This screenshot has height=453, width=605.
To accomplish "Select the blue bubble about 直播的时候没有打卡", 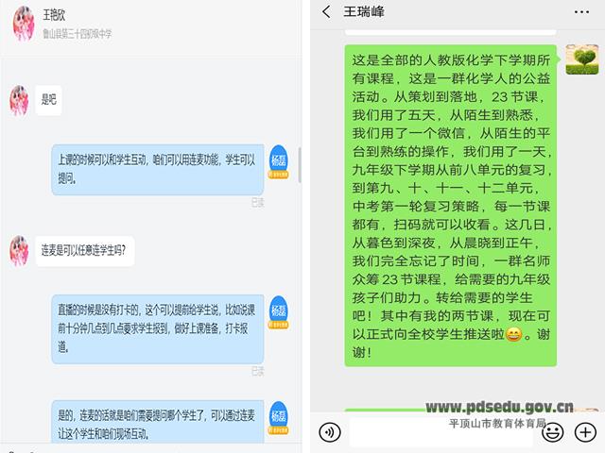I will click(x=158, y=329).
